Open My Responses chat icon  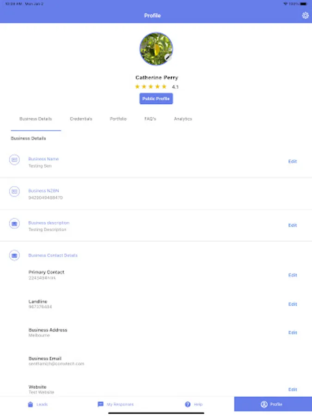click(x=101, y=404)
